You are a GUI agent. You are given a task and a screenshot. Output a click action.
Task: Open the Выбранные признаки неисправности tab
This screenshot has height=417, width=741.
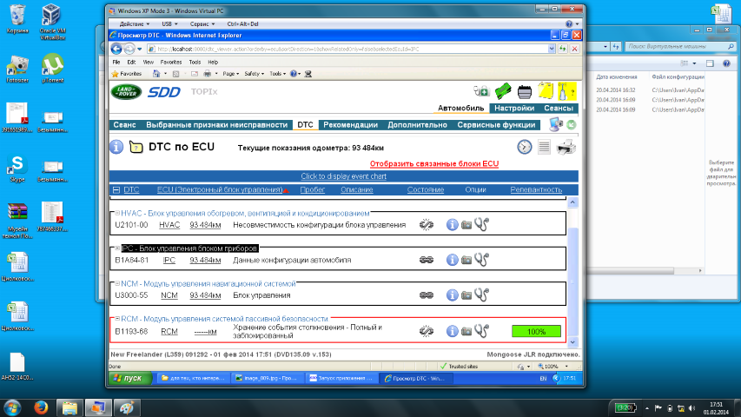(x=217, y=125)
